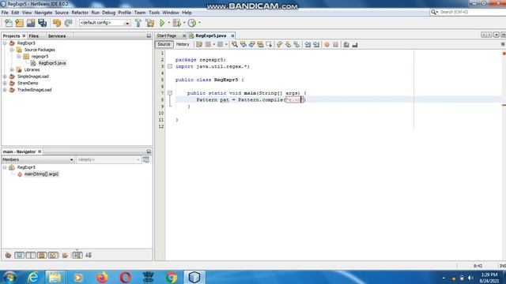Click the New File toolbar icon
506x284 pixels.
(9, 23)
